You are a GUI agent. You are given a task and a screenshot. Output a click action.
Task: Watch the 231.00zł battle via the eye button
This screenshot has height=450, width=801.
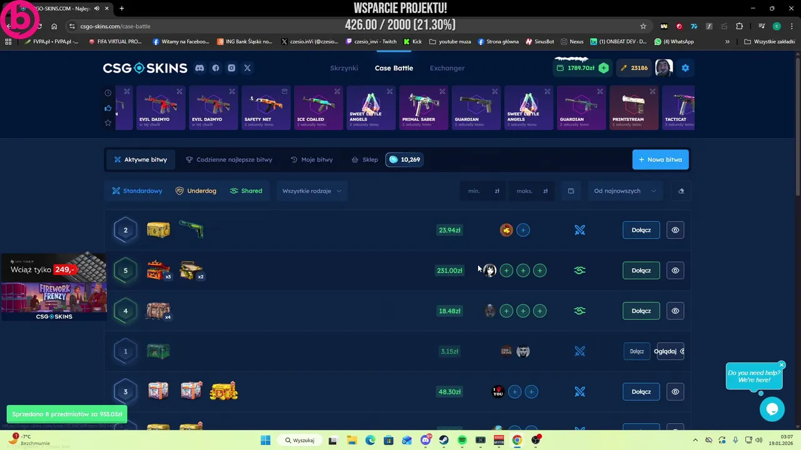click(x=675, y=270)
